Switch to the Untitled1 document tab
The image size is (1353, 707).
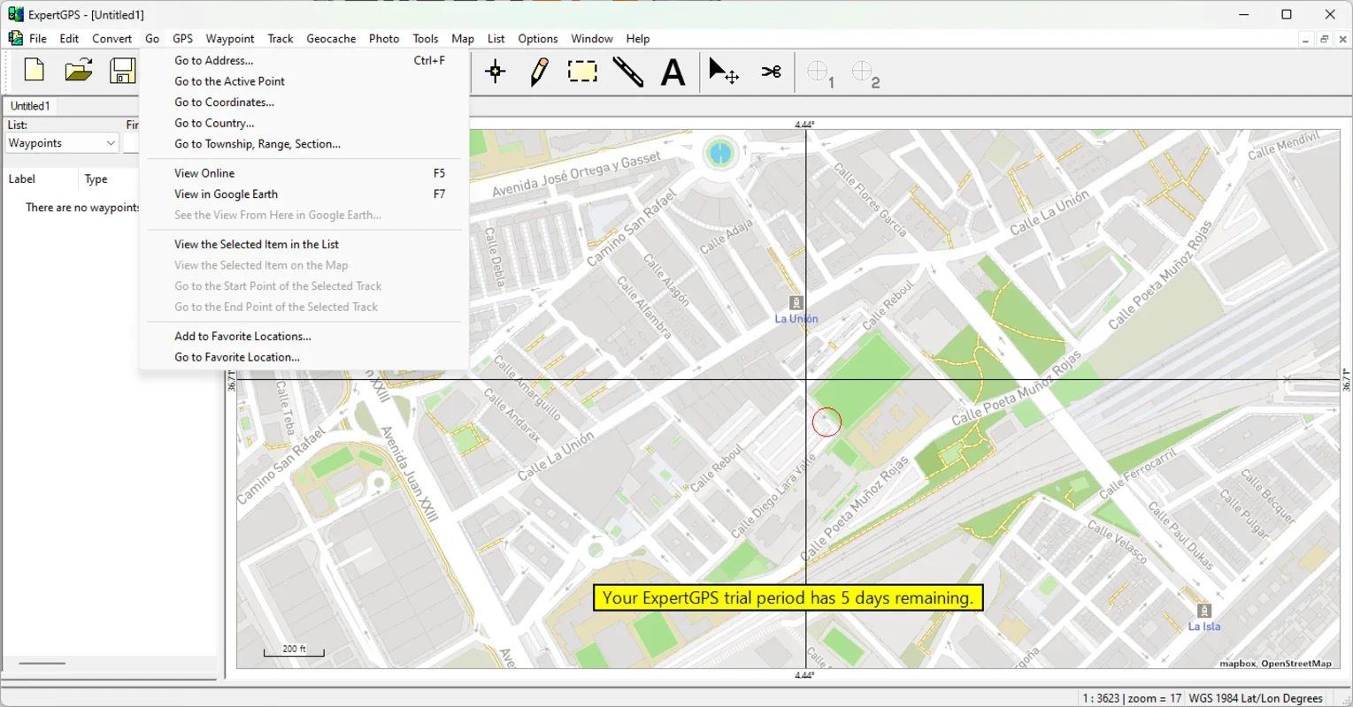pos(30,106)
